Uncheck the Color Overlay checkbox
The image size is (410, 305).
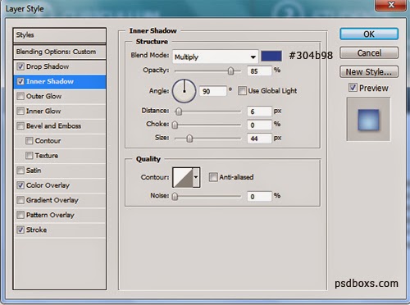(20, 185)
